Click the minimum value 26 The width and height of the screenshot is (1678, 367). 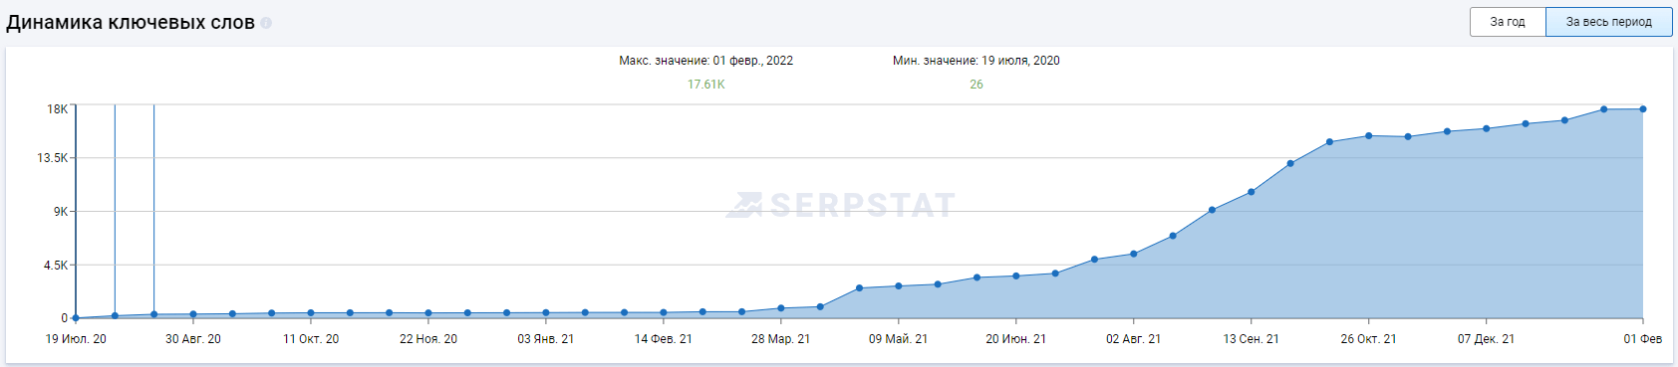click(x=977, y=85)
